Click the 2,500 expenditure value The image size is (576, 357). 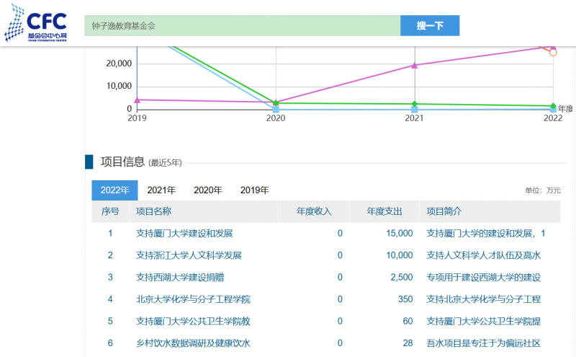pyautogui.click(x=402, y=277)
